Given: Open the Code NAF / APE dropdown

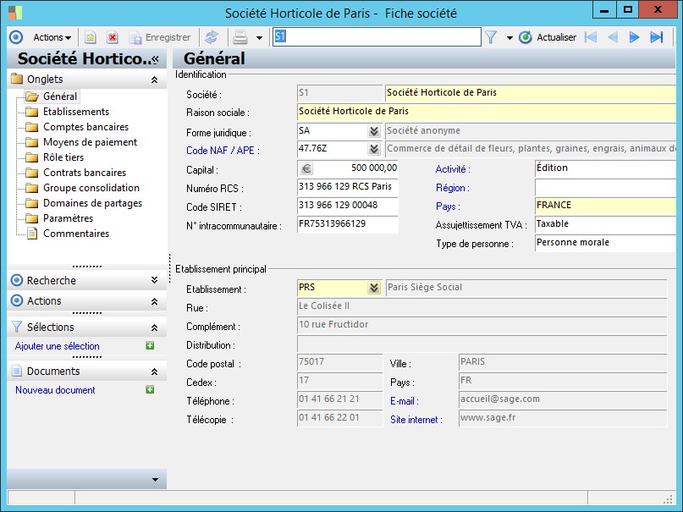Looking at the screenshot, I should coord(373,150).
